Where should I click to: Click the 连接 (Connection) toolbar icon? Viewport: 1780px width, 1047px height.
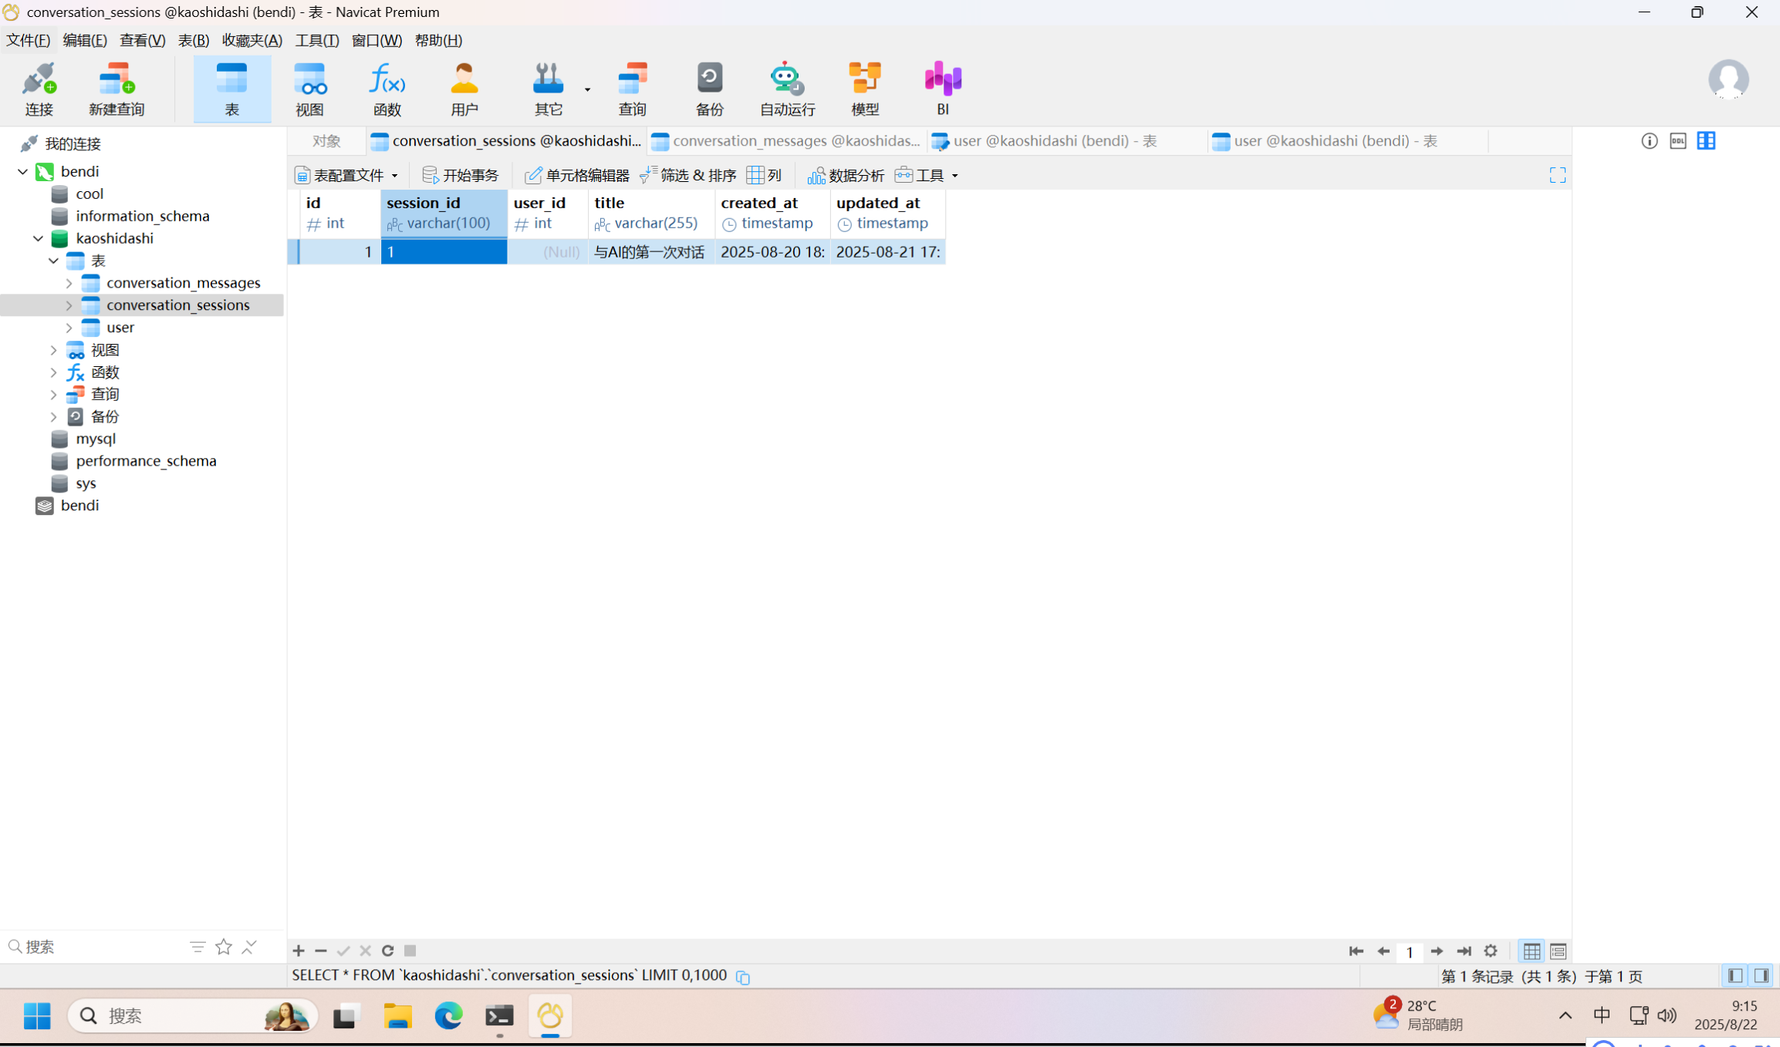click(39, 89)
